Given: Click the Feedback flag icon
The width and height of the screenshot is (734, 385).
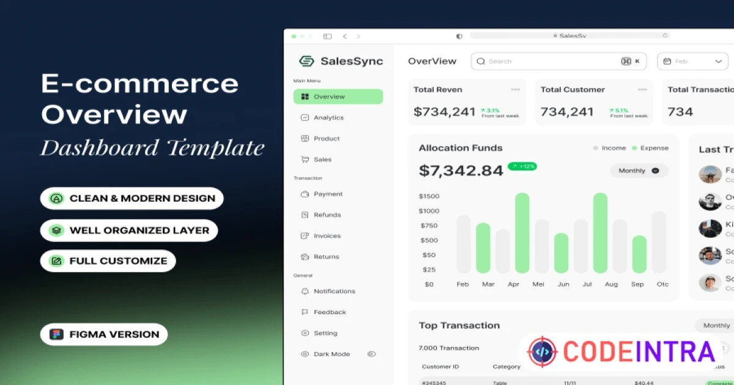Looking at the screenshot, I should [305, 312].
